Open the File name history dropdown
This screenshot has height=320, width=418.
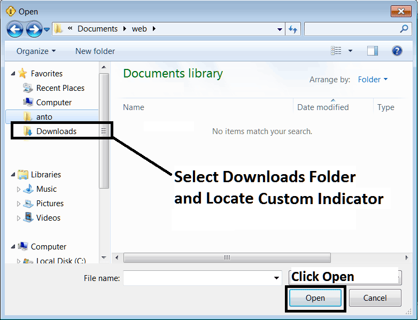(277, 278)
